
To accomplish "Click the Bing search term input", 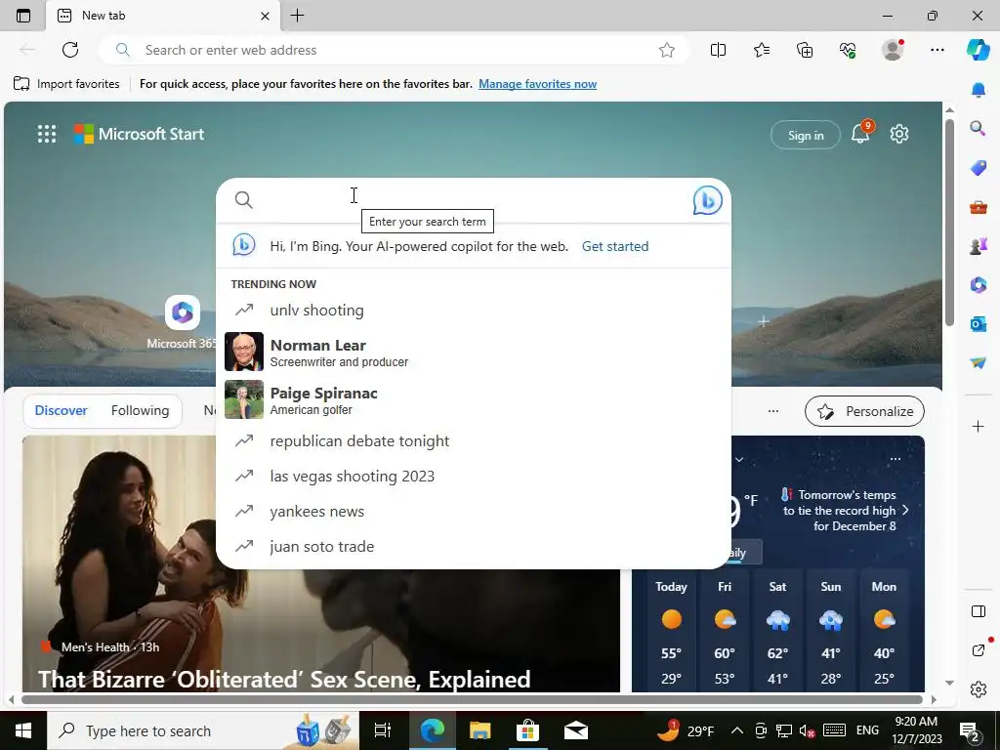I will (x=474, y=200).
